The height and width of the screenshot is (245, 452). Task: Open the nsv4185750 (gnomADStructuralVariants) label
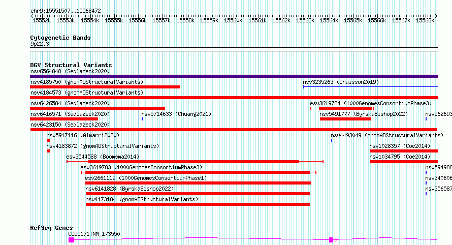click(x=87, y=82)
